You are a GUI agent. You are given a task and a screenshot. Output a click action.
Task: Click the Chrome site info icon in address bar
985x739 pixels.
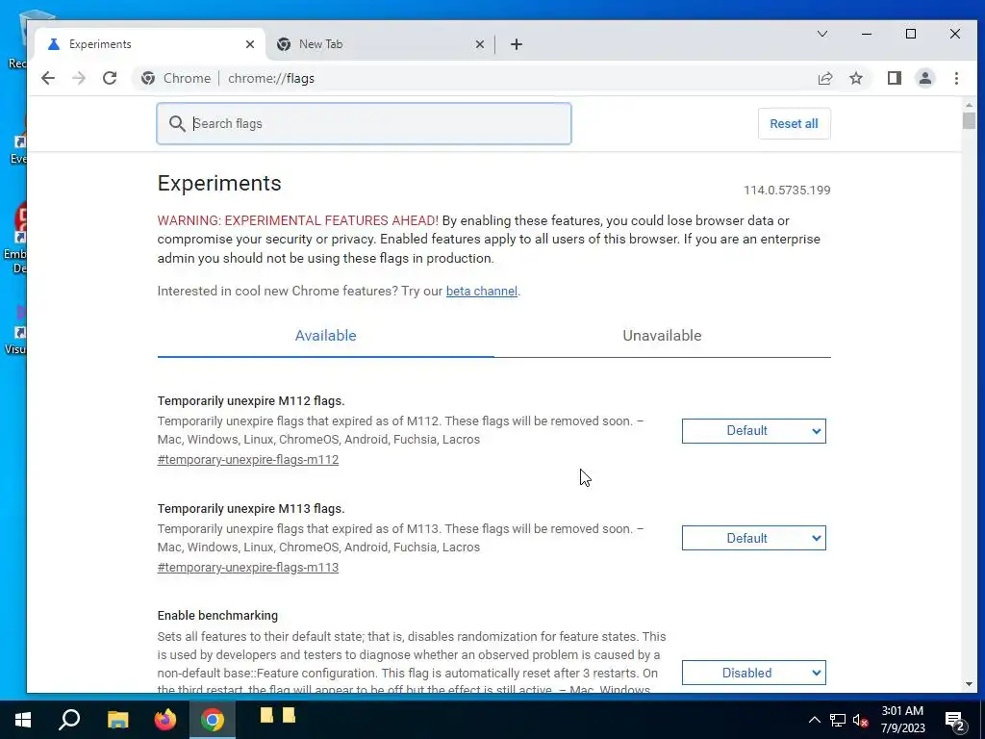[148, 78]
